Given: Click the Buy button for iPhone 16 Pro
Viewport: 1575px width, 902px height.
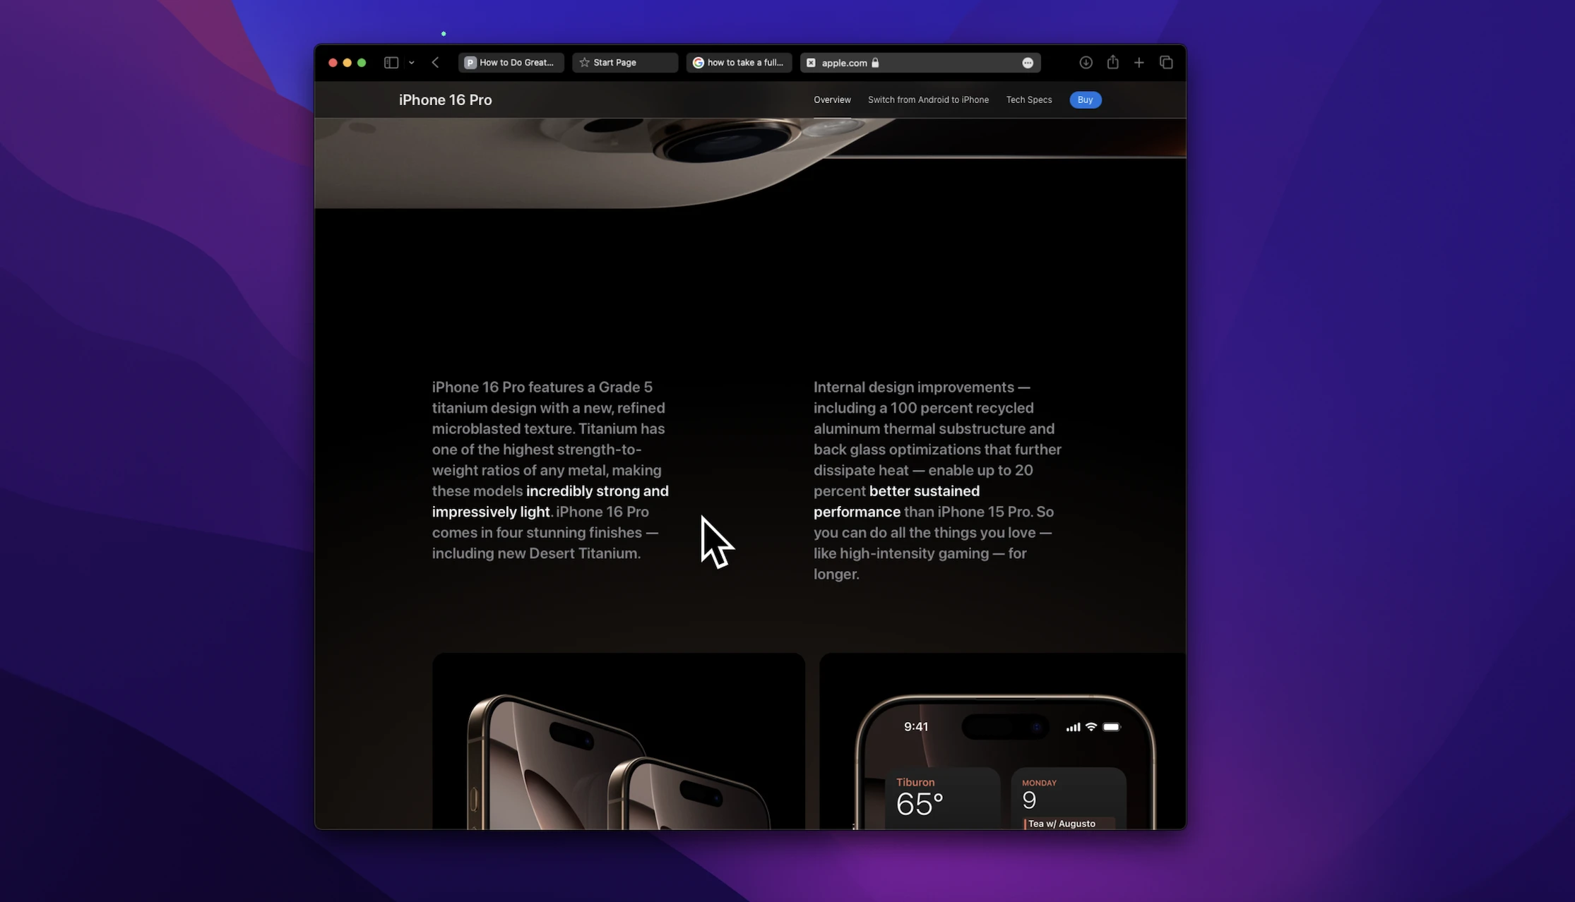Looking at the screenshot, I should tap(1085, 100).
